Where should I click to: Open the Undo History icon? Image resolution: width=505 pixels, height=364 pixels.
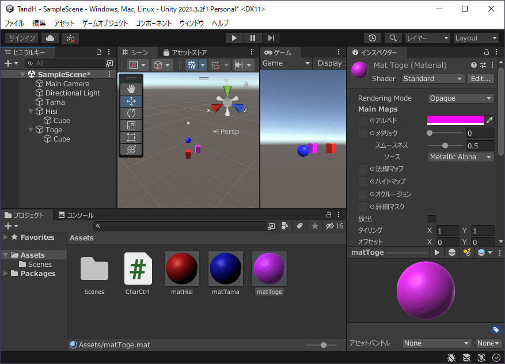pos(373,39)
